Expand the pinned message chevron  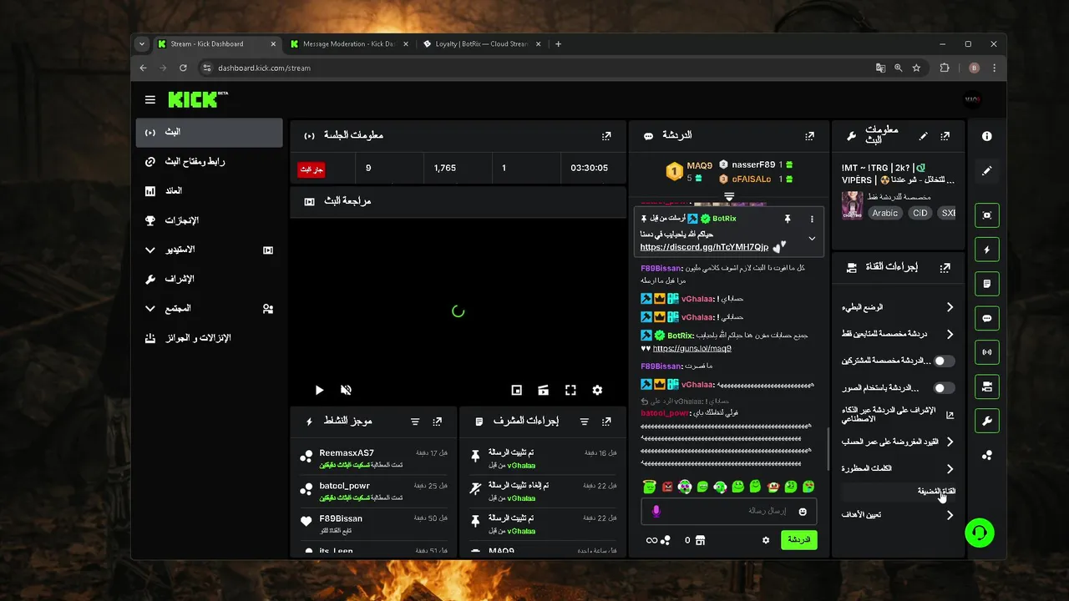tap(812, 239)
